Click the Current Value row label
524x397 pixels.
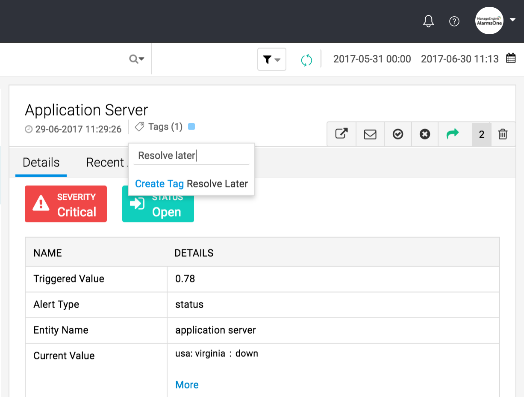pyautogui.click(x=64, y=356)
